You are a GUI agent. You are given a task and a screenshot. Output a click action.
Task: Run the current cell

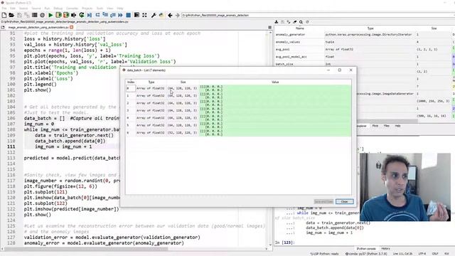58,15
